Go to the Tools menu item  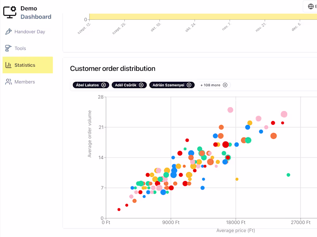[x=20, y=48]
